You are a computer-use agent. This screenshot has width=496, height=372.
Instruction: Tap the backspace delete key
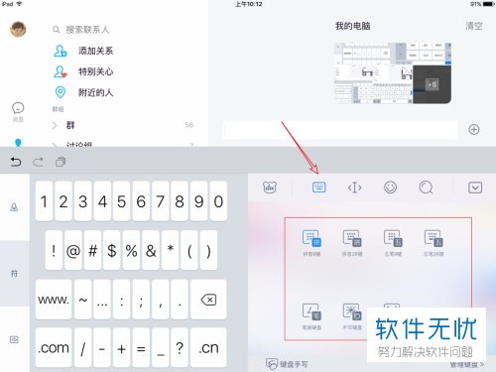pos(208,300)
